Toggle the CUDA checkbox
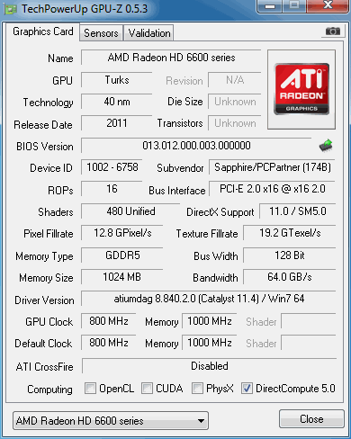The image size is (351, 439). (x=147, y=388)
